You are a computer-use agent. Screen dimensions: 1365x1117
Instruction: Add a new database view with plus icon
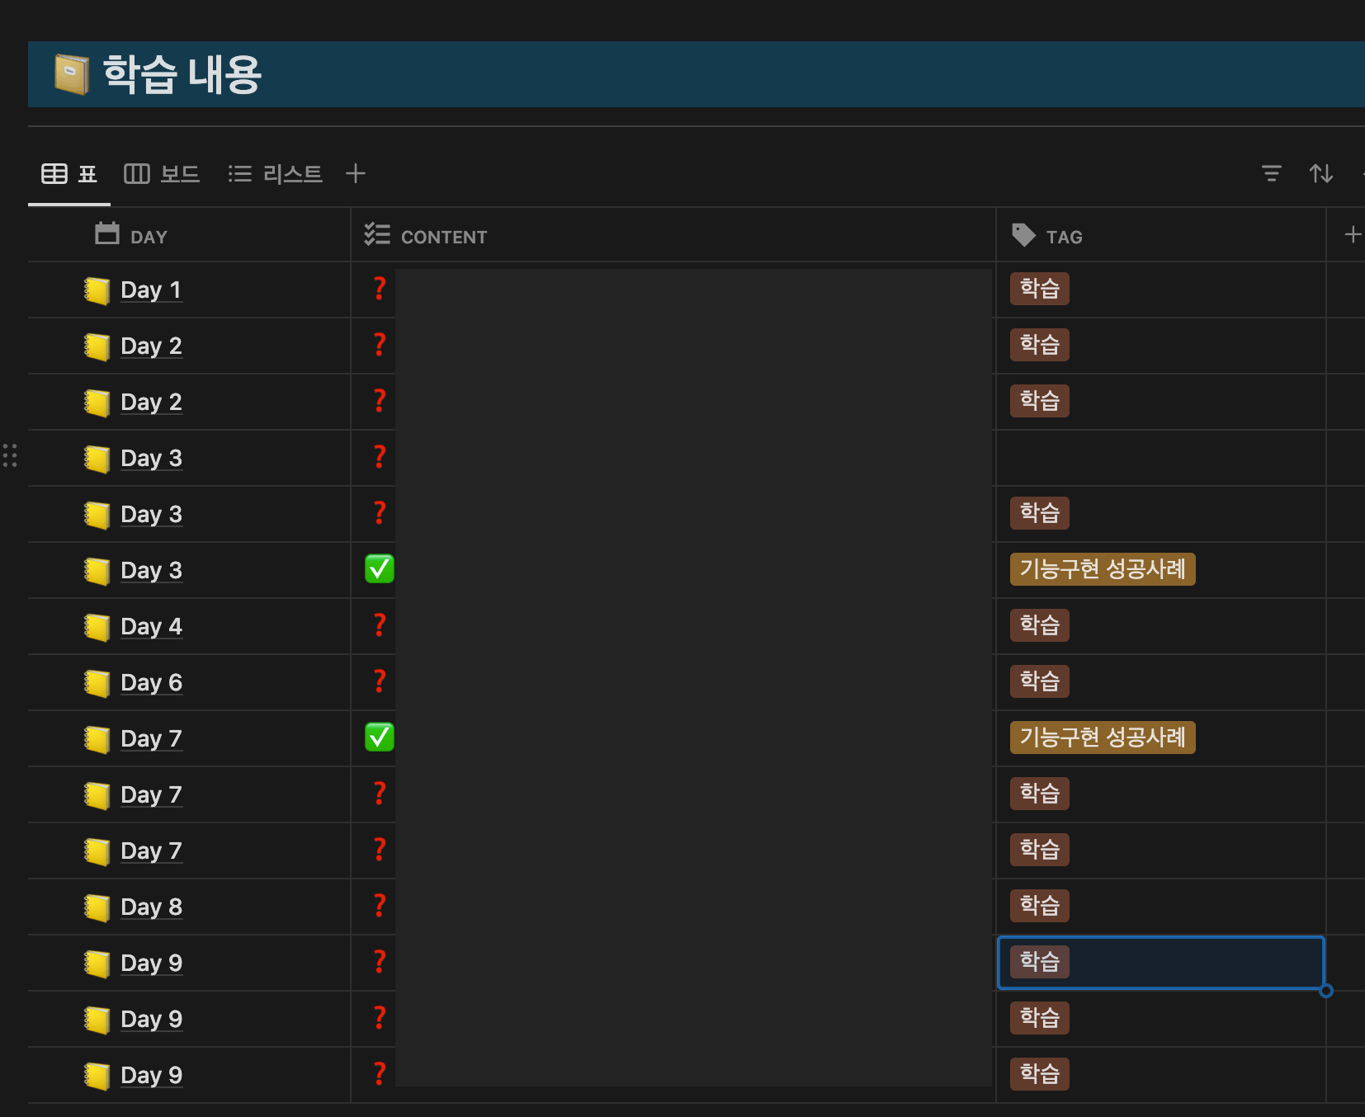355,173
